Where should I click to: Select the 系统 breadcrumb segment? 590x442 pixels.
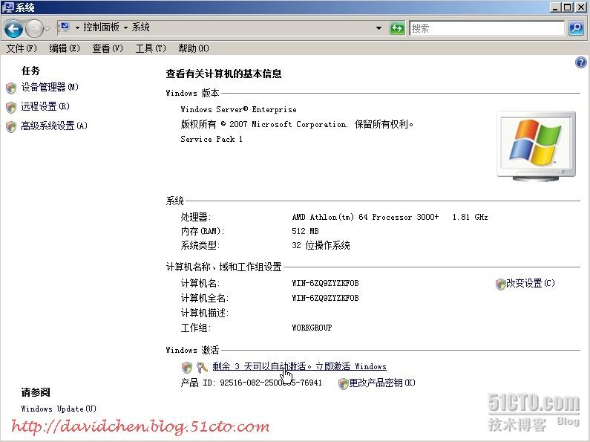(141, 27)
